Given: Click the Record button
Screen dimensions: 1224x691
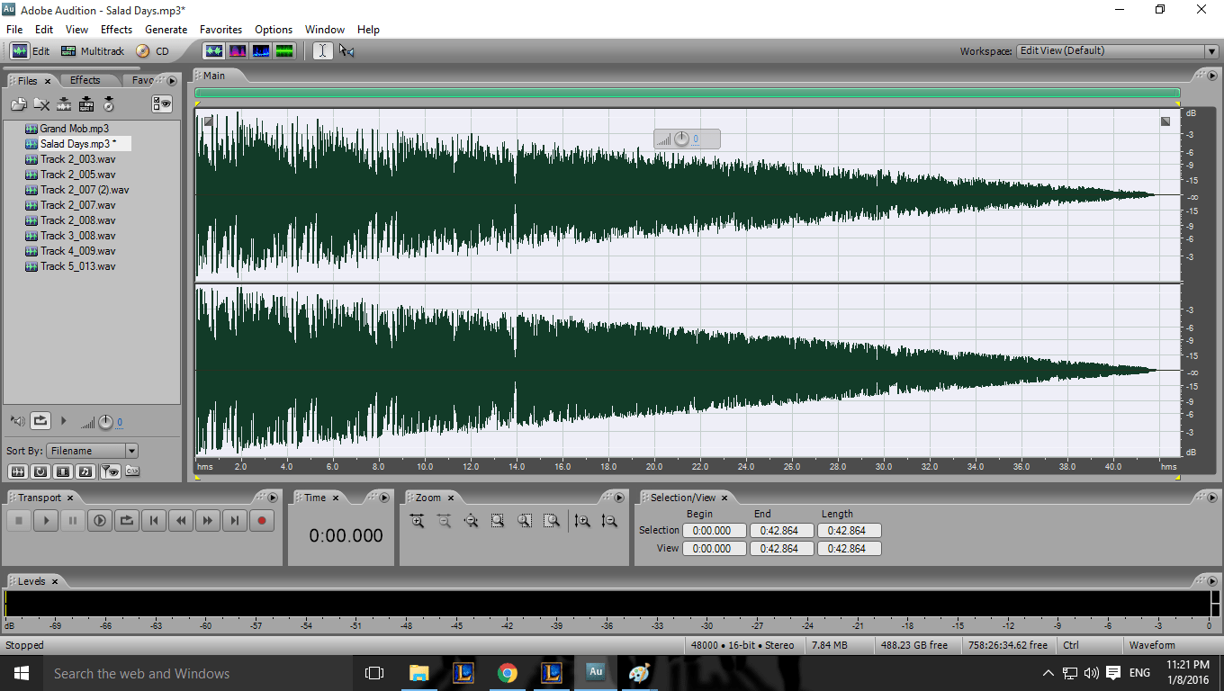Looking at the screenshot, I should point(262,520).
